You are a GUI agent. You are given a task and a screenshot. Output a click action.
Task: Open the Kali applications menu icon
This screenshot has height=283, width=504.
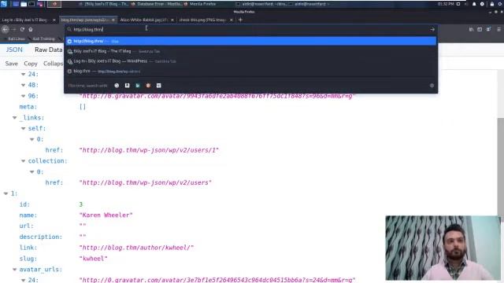click(x=4, y=4)
